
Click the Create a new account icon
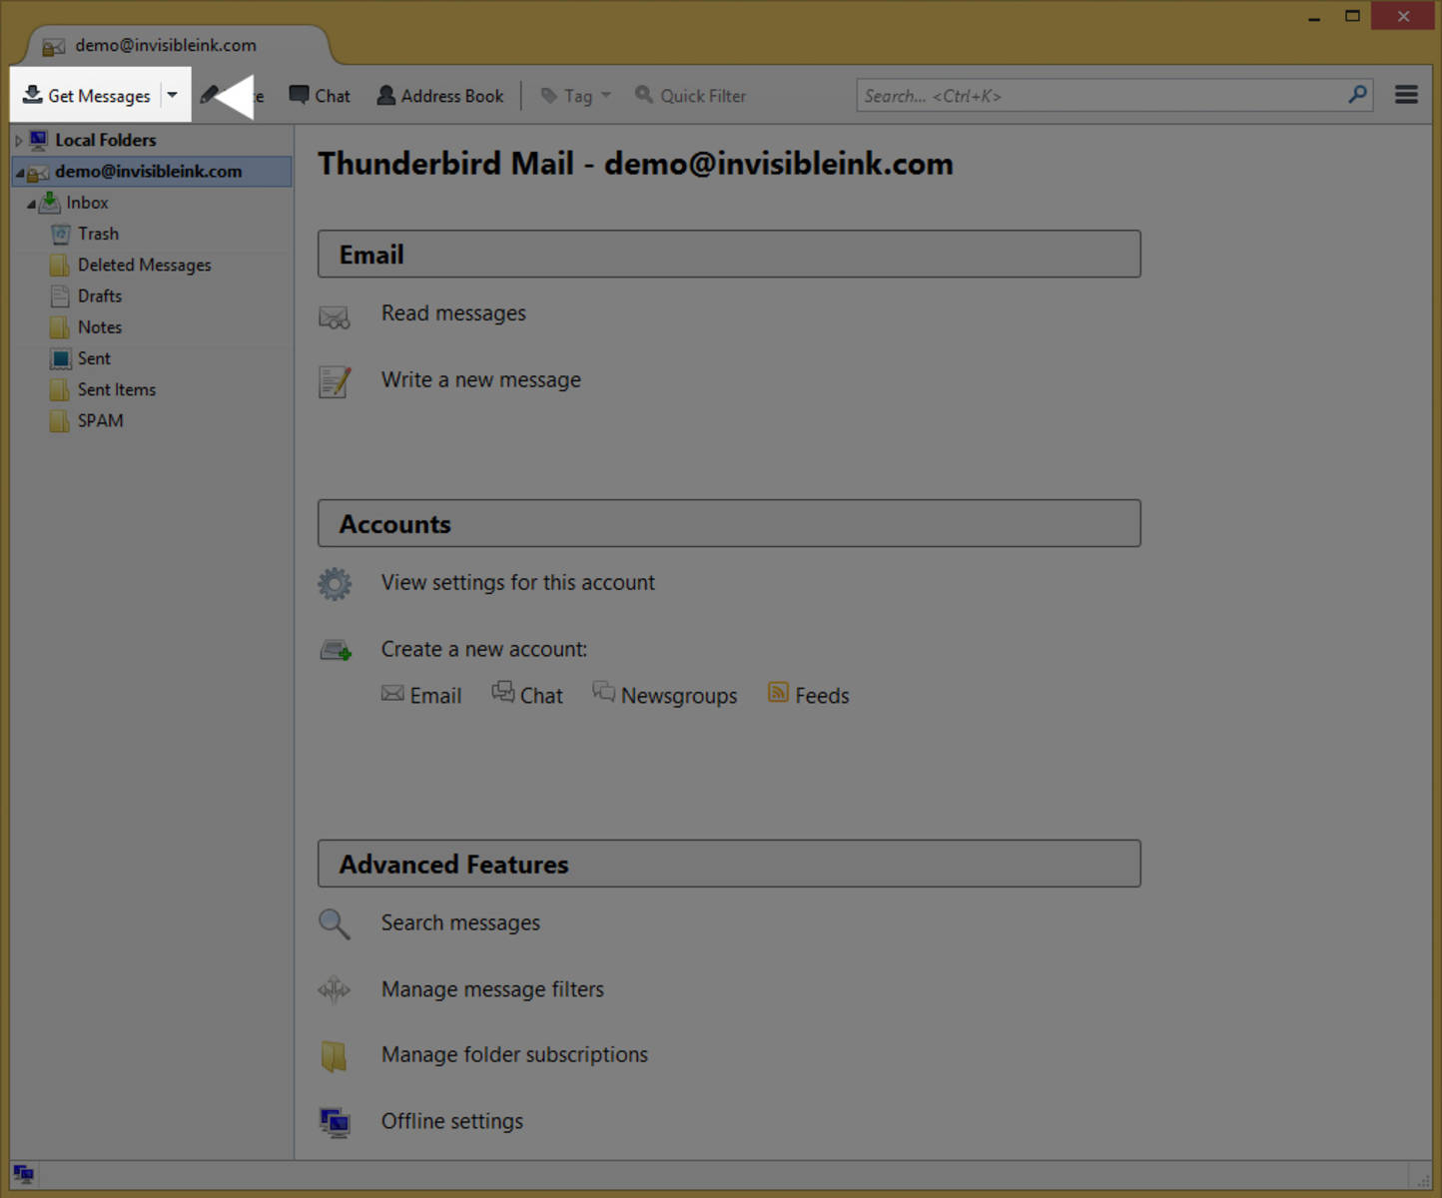(x=336, y=651)
